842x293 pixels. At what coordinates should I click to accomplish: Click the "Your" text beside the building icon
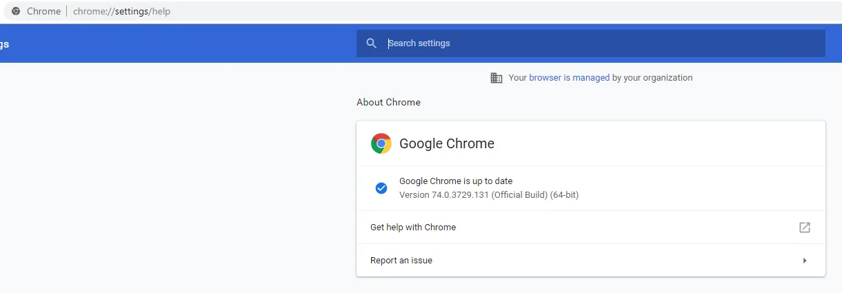click(x=517, y=78)
